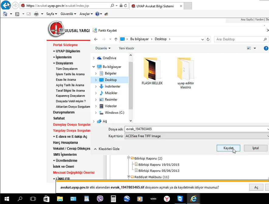Click the dialog help question mark
Image resolution: width=269 pixels, height=204 pixels.
click(266, 48)
